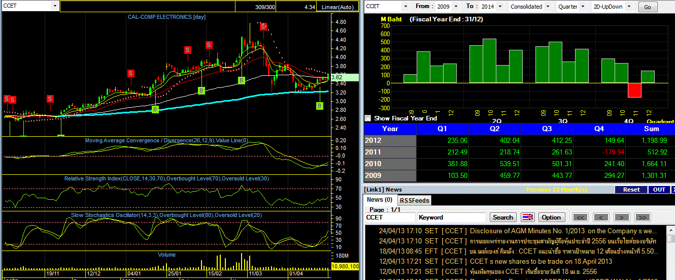Image resolution: width=675 pixels, height=280 pixels.
Task: Expand the To year 2014 dropdown
Action: (x=500, y=7)
